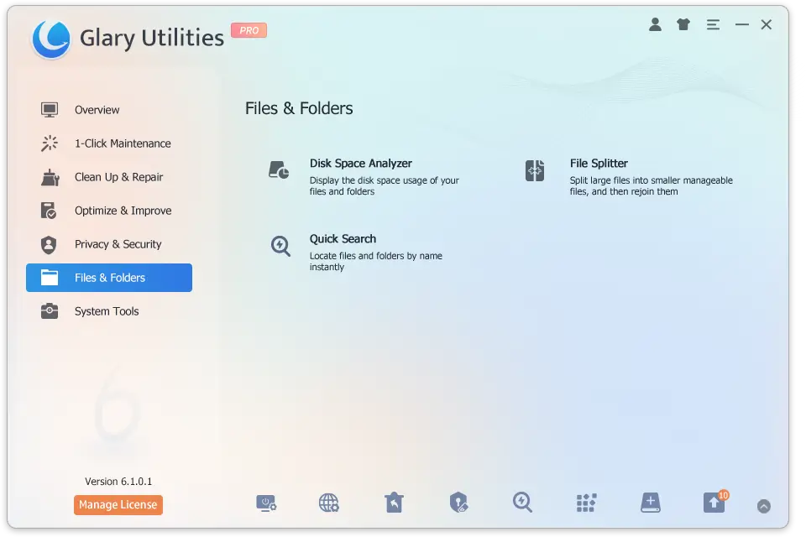This screenshot has height=537, width=806.
Task: Click the shirt-shaped skin theme icon
Action: pos(683,24)
